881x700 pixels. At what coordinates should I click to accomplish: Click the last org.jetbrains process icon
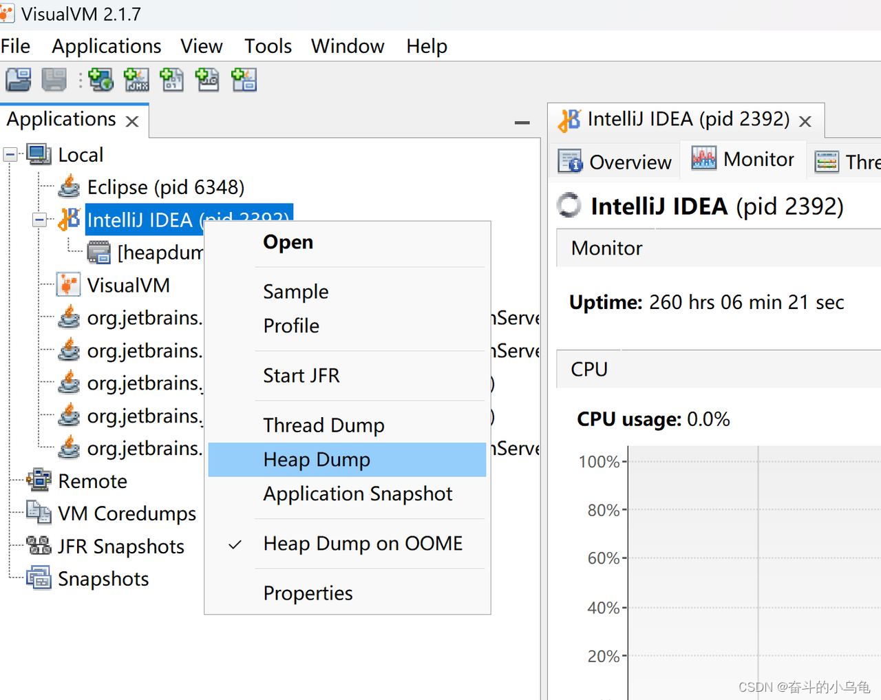click(69, 448)
